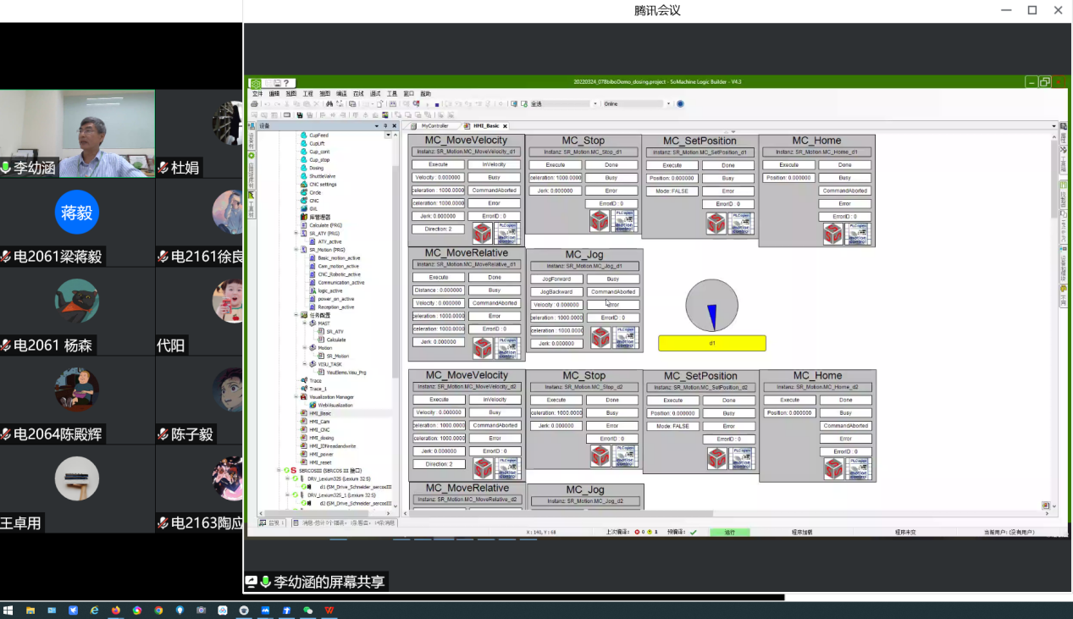This screenshot has width=1073, height=619.
Task: Click the Position field in MC_SetPosition_d1
Action: coord(672,179)
